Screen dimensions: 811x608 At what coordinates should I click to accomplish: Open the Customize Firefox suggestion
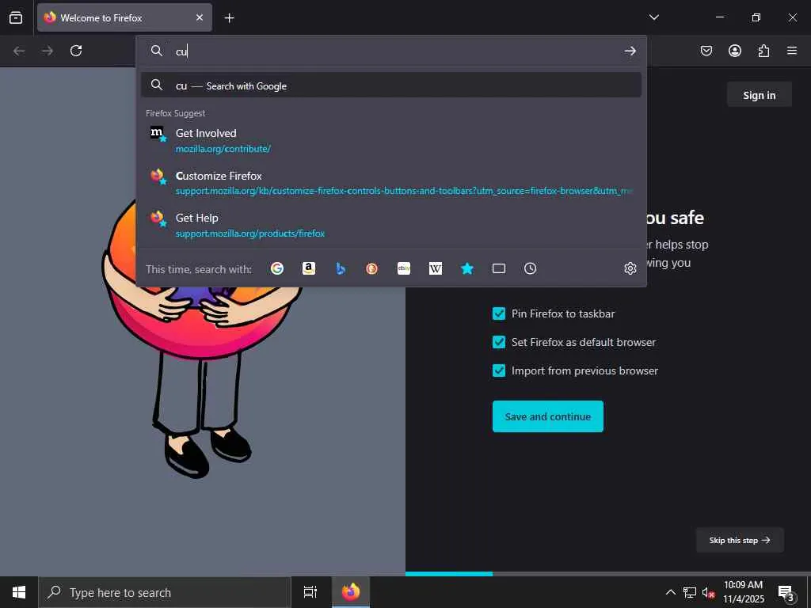click(x=391, y=183)
